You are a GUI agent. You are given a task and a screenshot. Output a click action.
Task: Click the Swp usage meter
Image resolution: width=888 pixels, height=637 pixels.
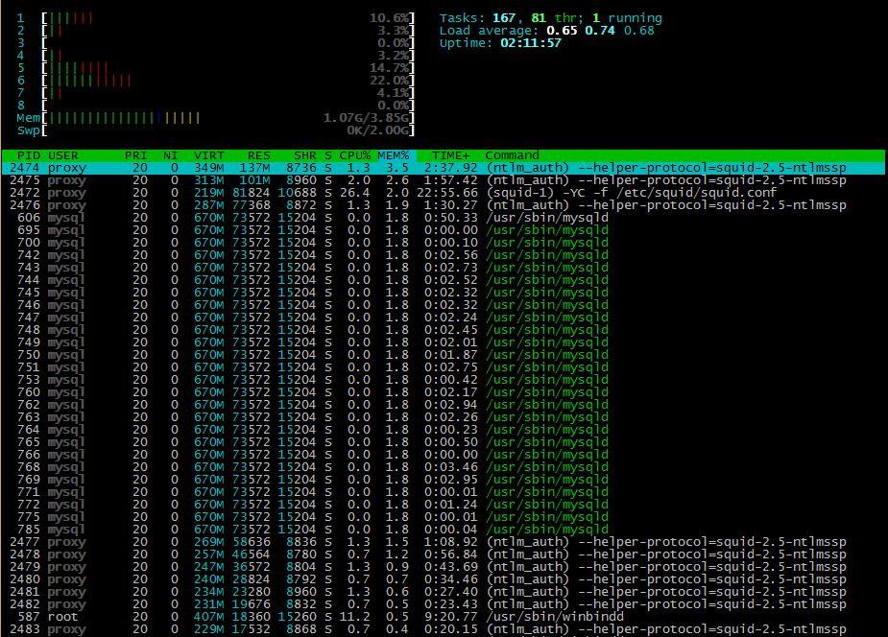coord(216,130)
